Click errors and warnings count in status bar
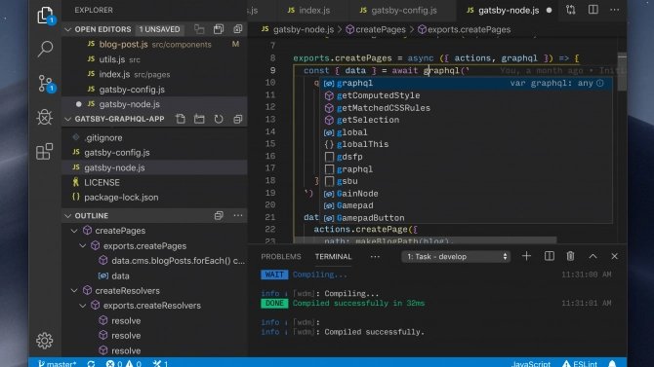 click(123, 363)
